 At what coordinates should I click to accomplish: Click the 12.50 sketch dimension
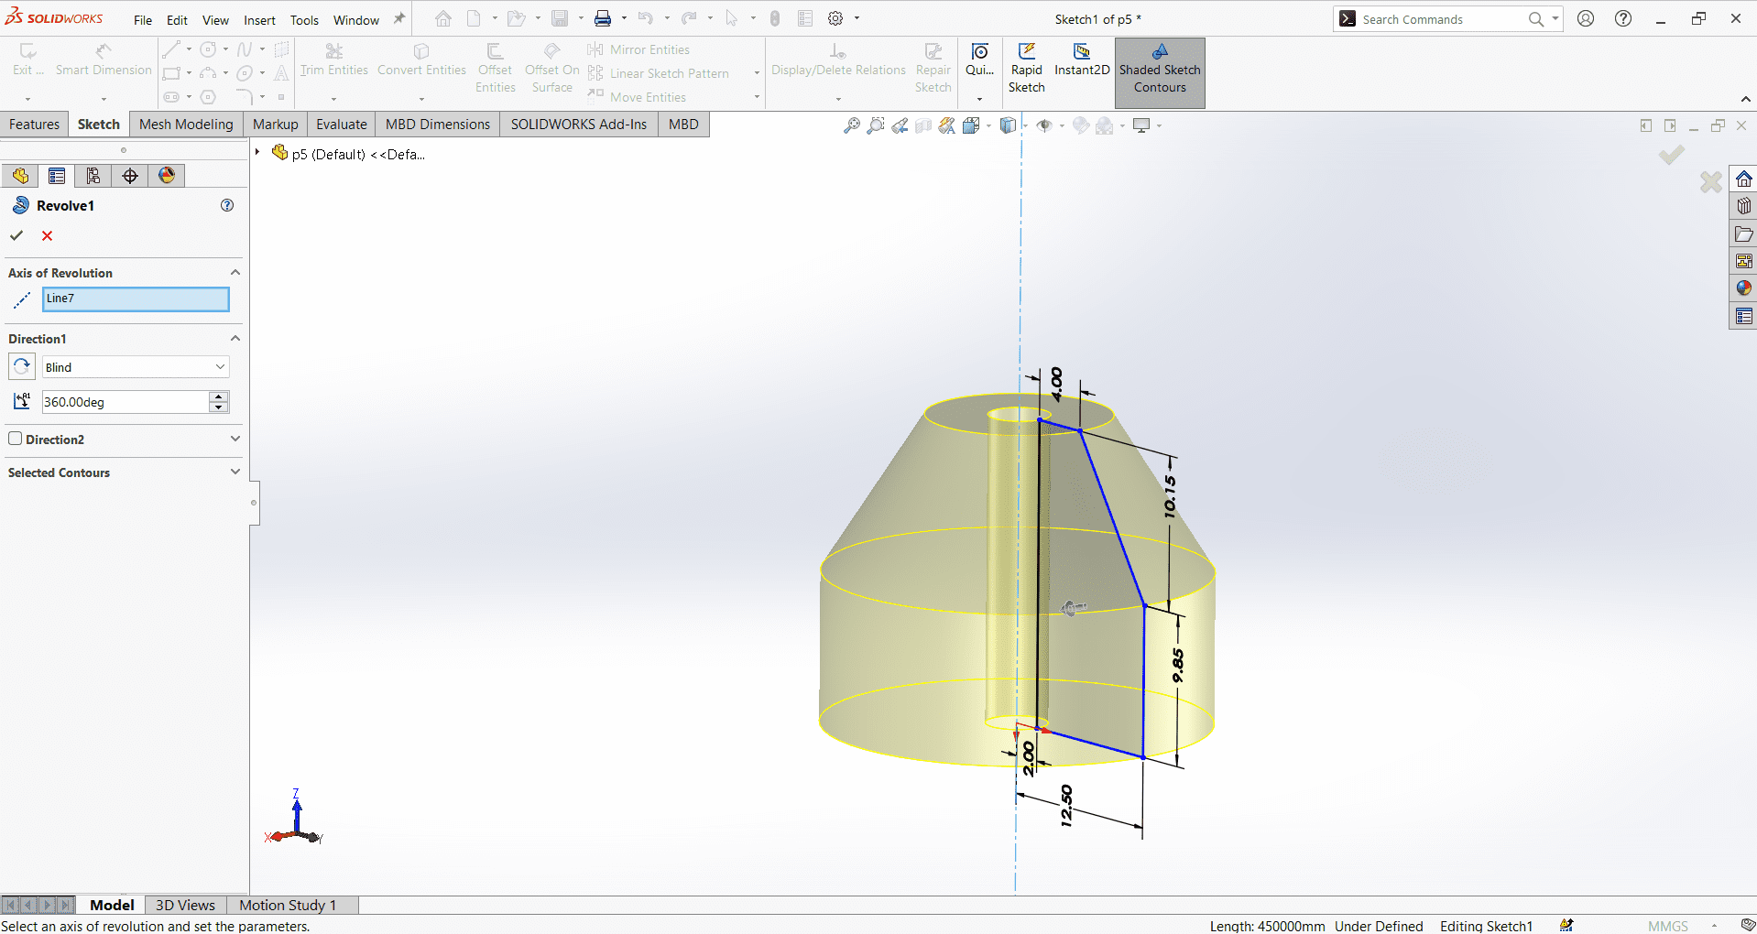pos(1066,806)
